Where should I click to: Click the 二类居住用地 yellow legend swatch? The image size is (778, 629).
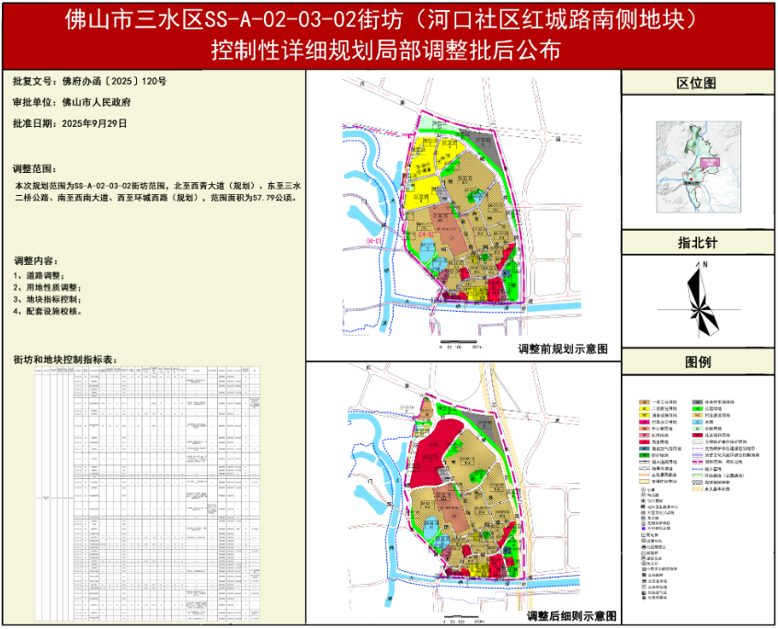644,408
